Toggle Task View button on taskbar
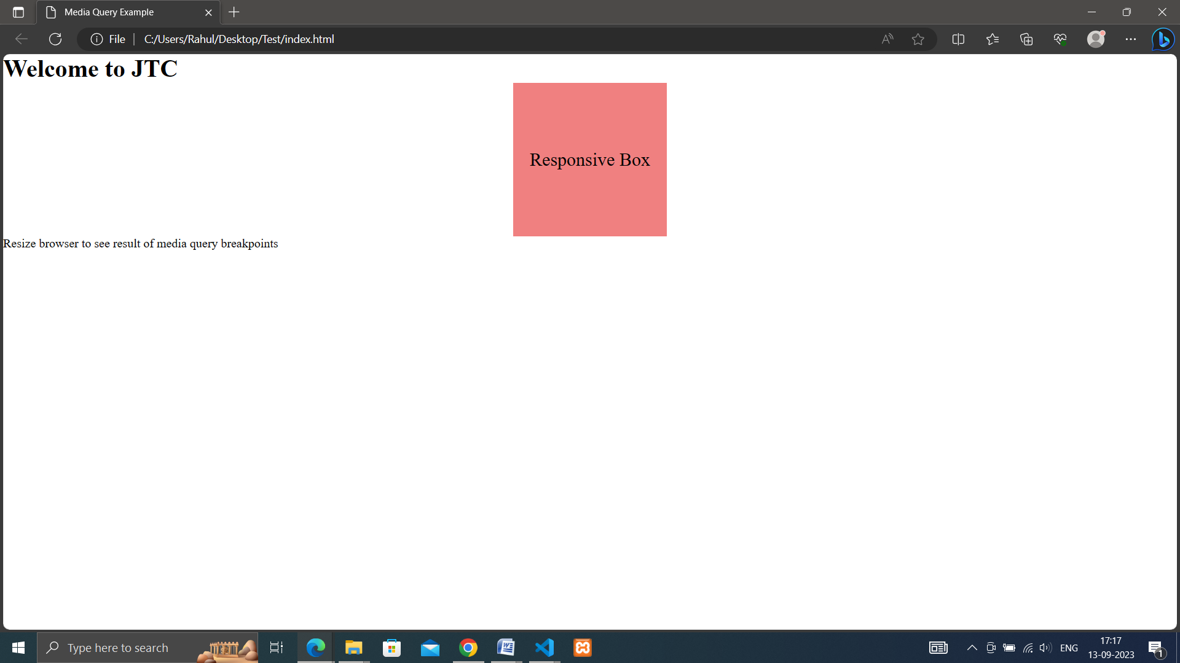This screenshot has height=663, width=1180. click(277, 648)
